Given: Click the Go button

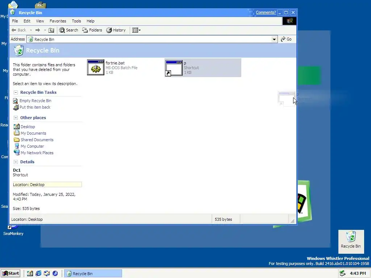Looking at the screenshot, I should pos(286,39).
